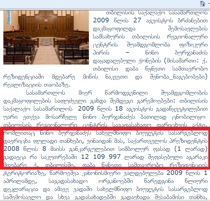Click the text "(1 ლარად)"

click(x=191, y=149)
